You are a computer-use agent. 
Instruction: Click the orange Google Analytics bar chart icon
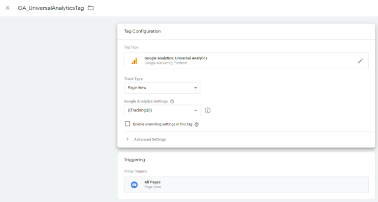(x=134, y=61)
